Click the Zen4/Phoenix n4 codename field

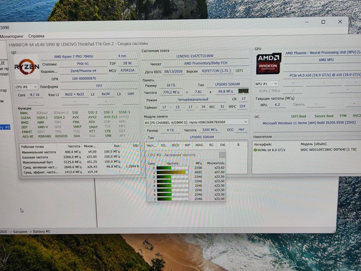83,71
